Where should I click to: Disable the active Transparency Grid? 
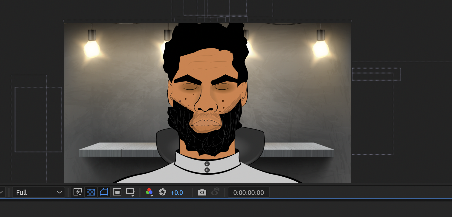[x=91, y=192]
